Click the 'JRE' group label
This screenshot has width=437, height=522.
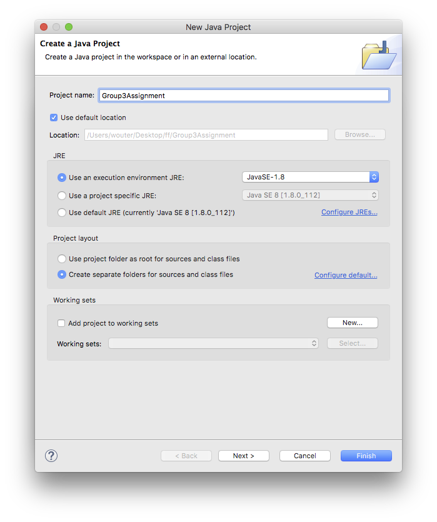pyautogui.click(x=59, y=156)
